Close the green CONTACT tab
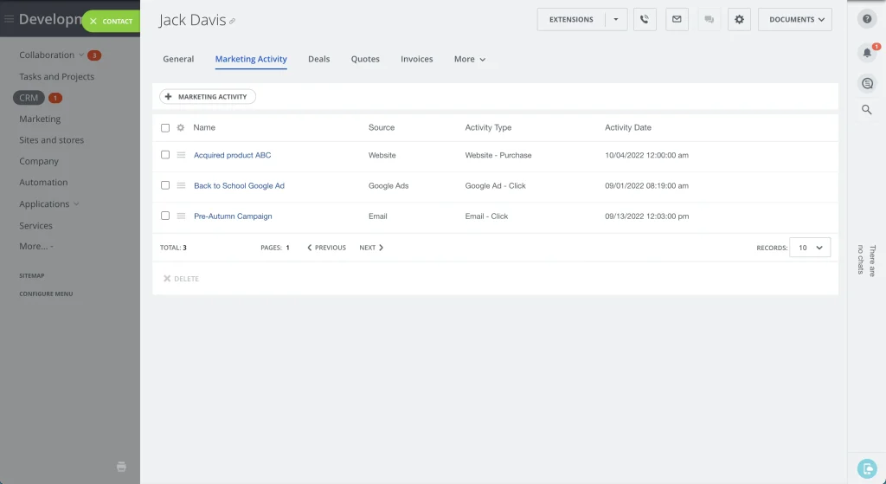The image size is (886, 484). (93, 21)
